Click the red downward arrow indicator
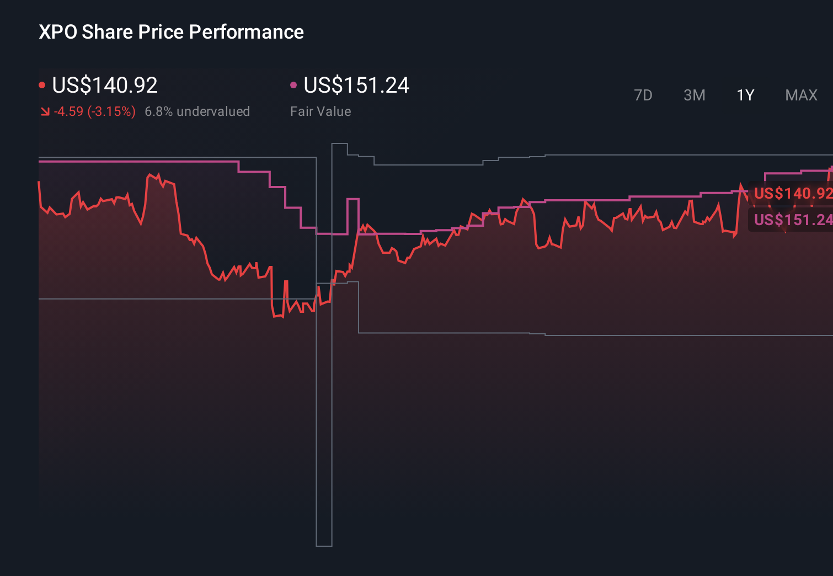The width and height of the screenshot is (833, 576). [x=45, y=111]
